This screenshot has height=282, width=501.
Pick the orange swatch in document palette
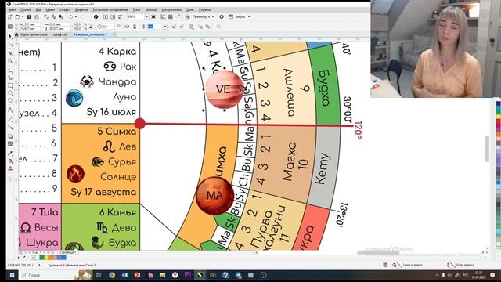tap(51, 258)
